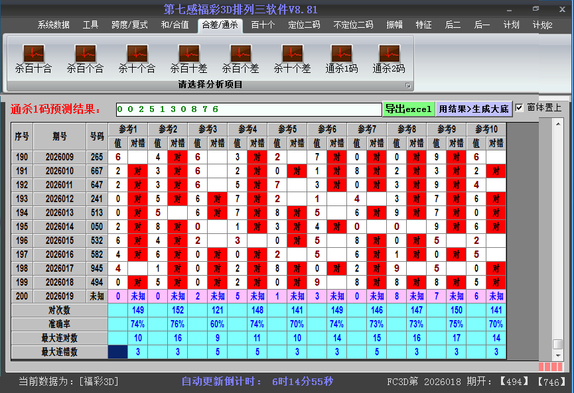Select the 杀十个合 icon
The height and width of the screenshot is (393, 574).
[137, 54]
